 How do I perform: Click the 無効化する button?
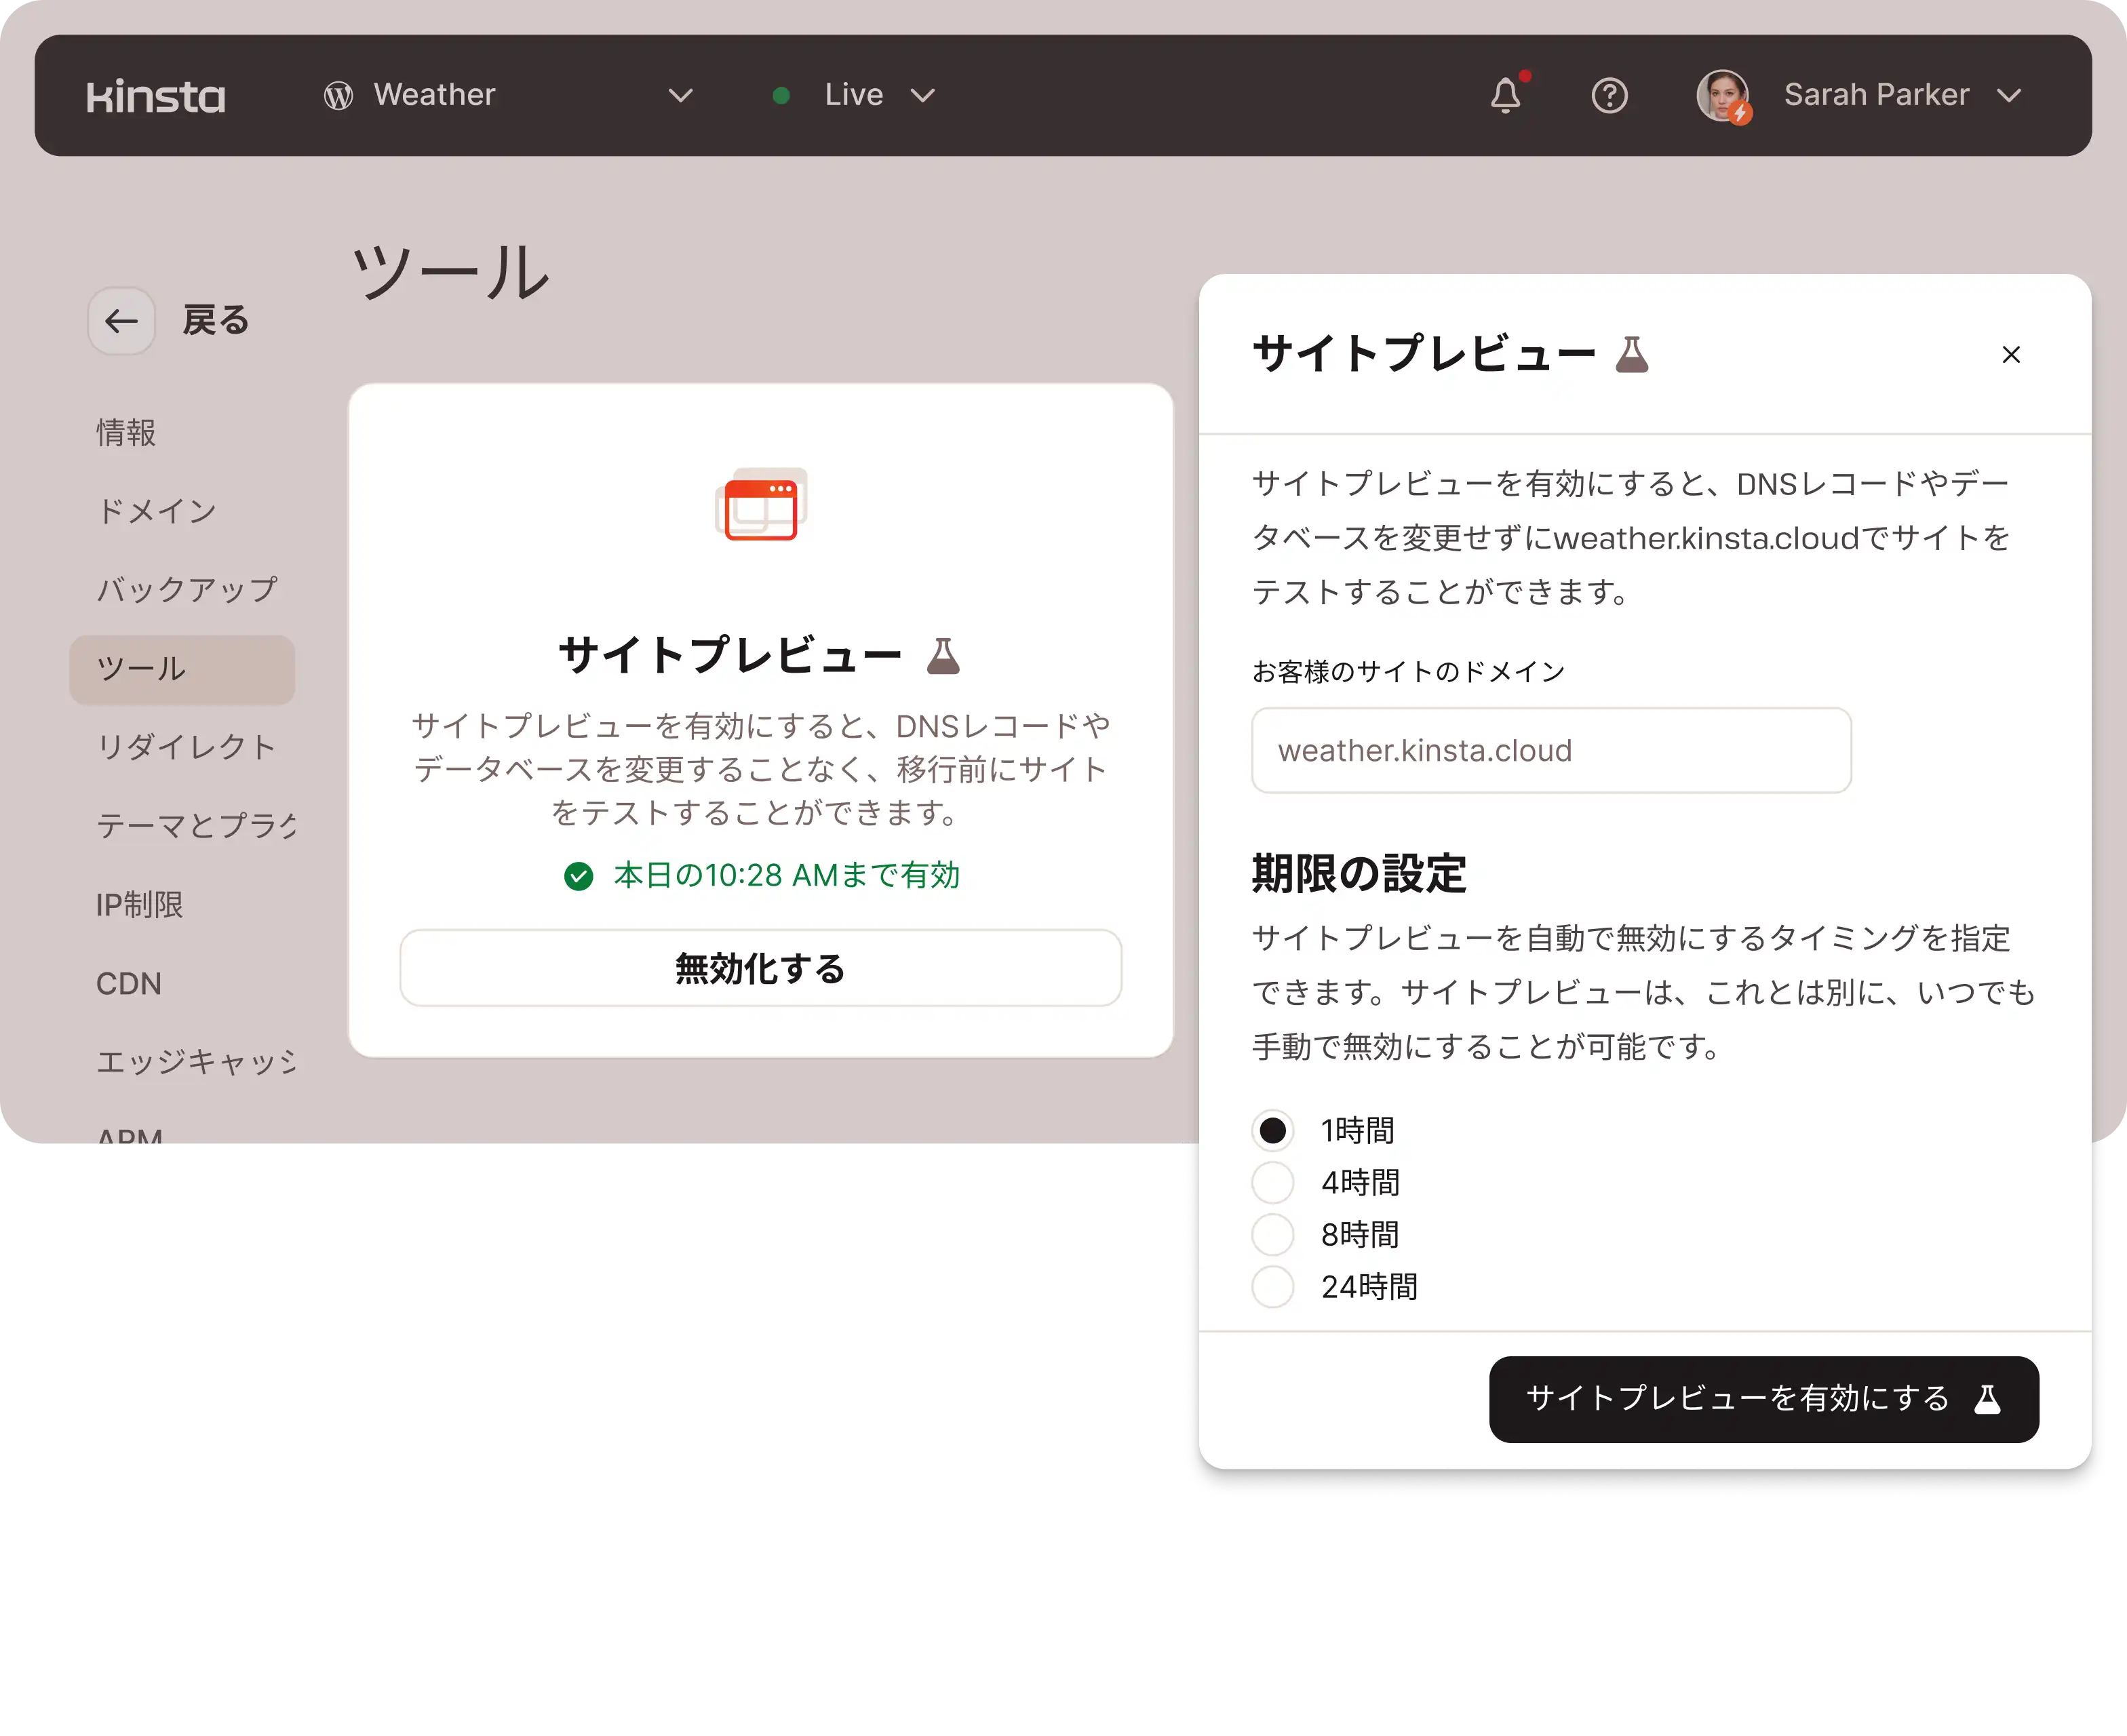(760, 968)
